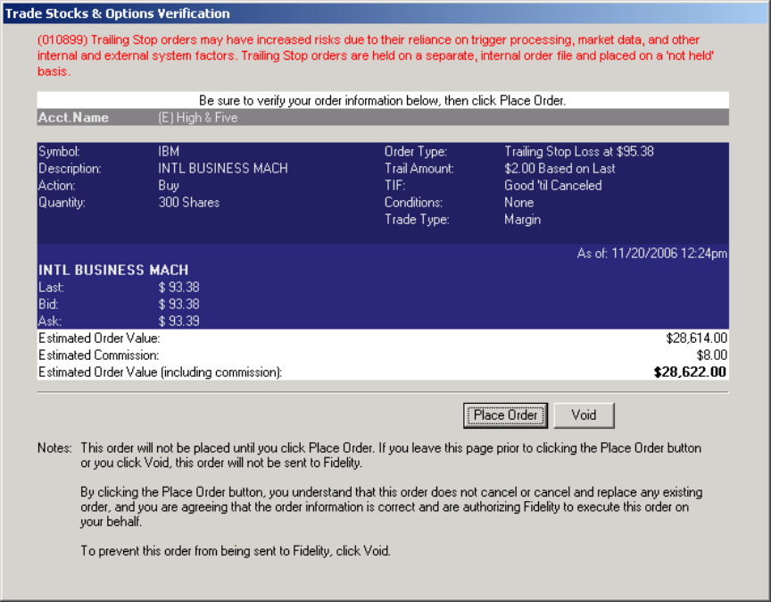Click TIF value Good 'til Canceled
This screenshot has width=771, height=602.
(552, 186)
